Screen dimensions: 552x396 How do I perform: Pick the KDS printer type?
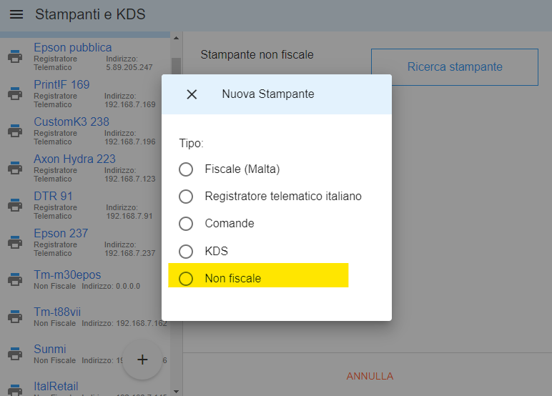[186, 252]
